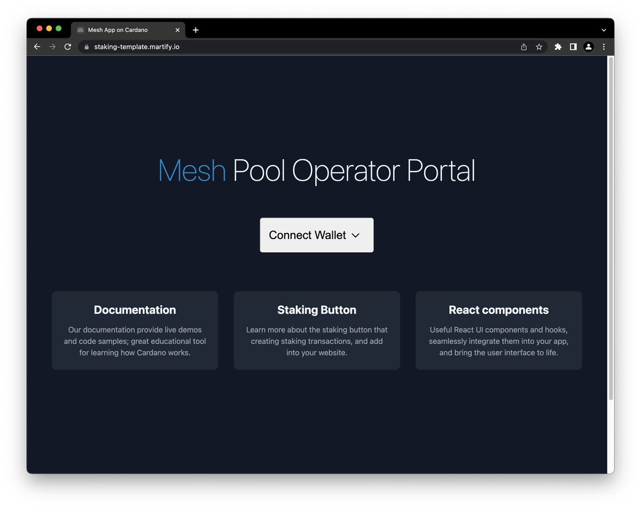Image resolution: width=641 pixels, height=509 pixels.
Task: Click the Mesh Pool Operator Portal heading
Action: [317, 171]
